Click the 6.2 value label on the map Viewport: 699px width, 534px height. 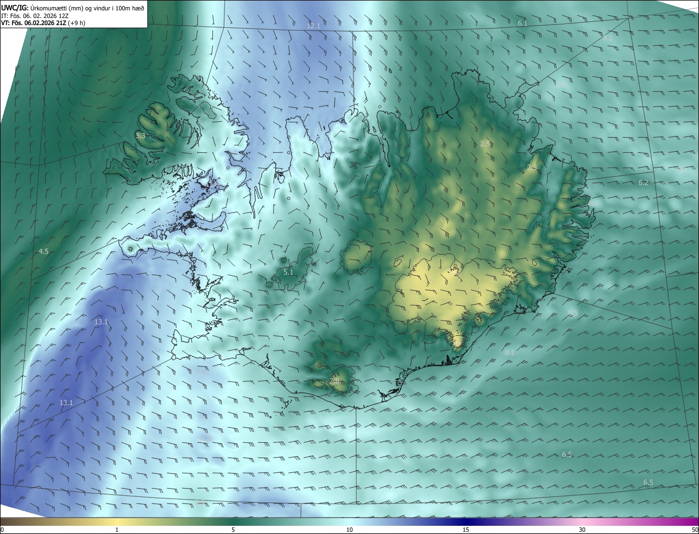(643, 182)
